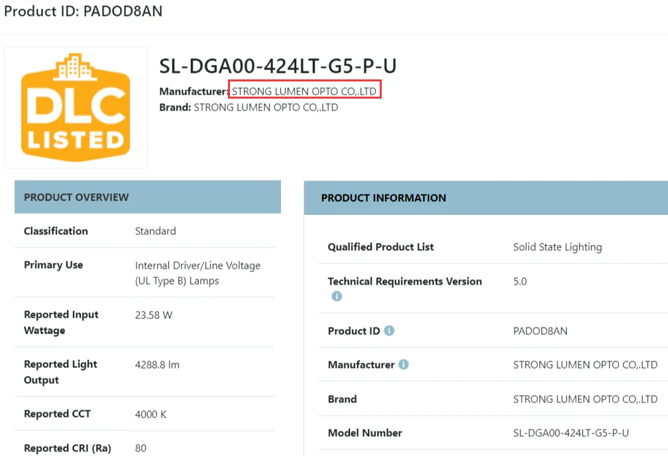Click the Solid State Lighting list value
Viewport: 668px width, 456px height.
557,247
